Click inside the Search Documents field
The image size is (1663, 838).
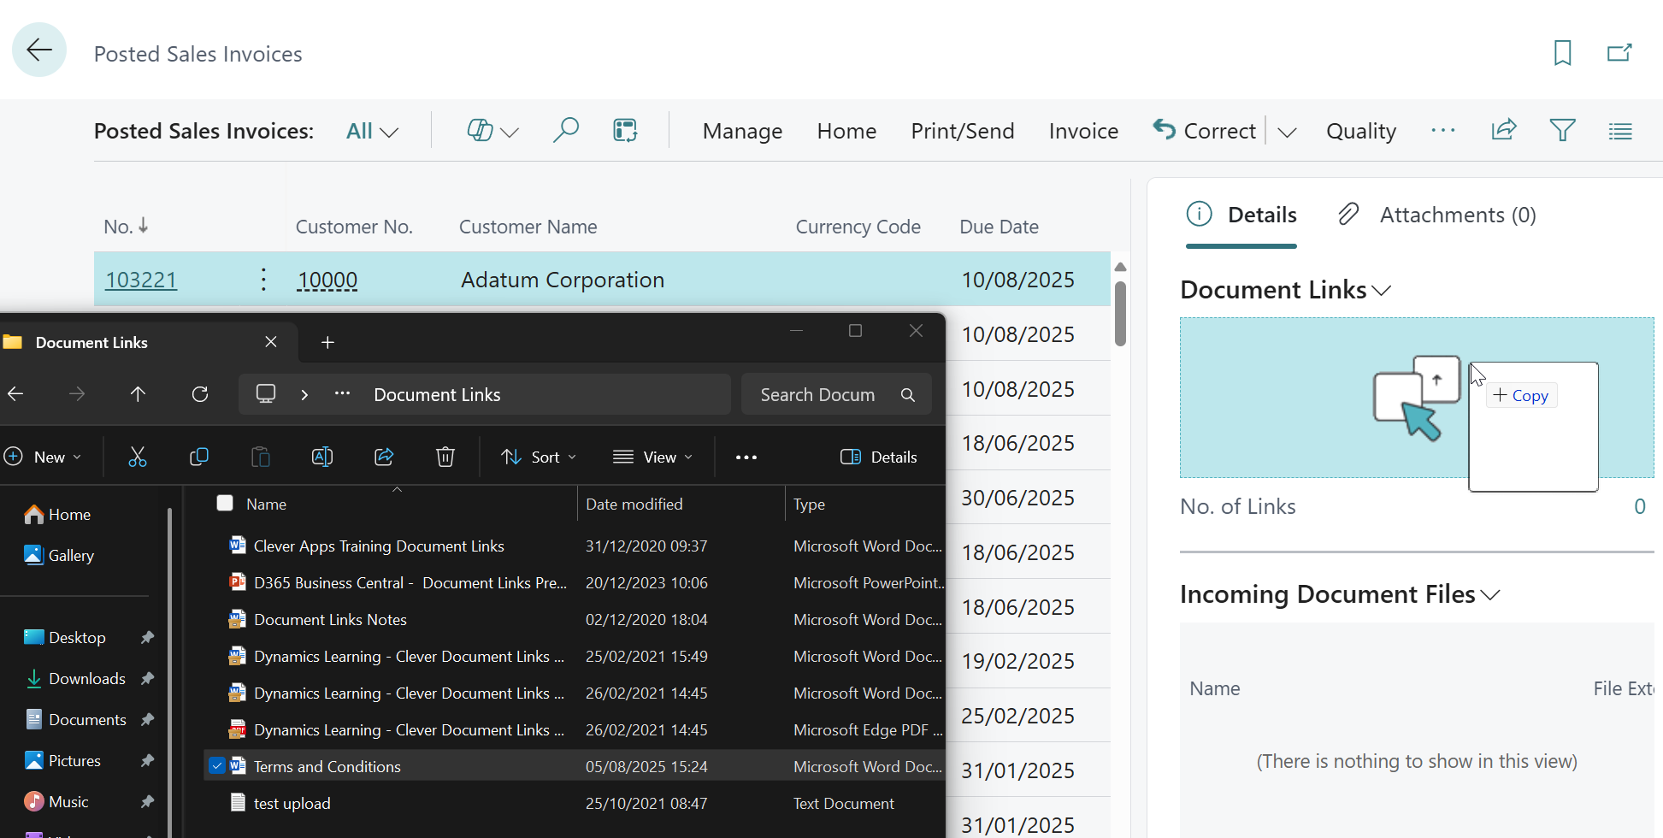pos(821,394)
